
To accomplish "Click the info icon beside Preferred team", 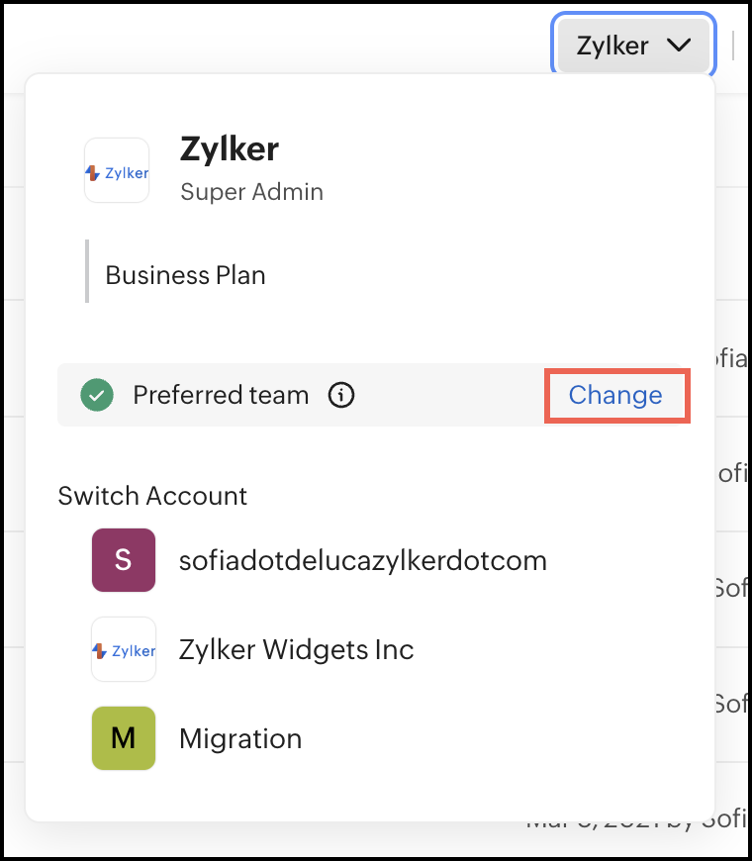I will pos(341,396).
